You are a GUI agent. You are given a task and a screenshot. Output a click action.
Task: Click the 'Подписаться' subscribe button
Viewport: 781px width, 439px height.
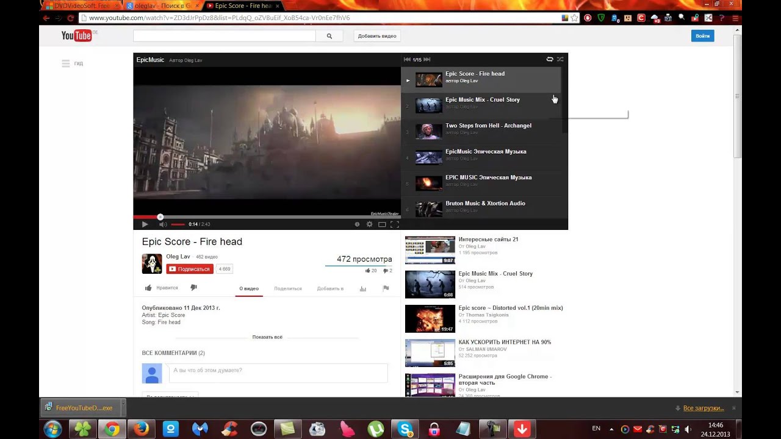click(x=190, y=269)
